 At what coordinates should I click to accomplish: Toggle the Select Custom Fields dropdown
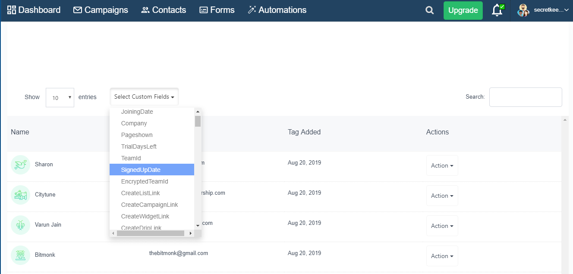(x=144, y=97)
